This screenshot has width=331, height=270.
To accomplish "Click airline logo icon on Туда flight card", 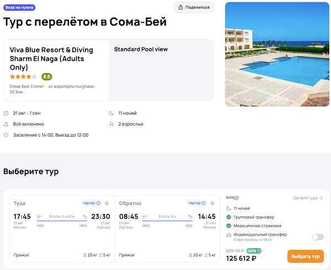I will 106,203.
